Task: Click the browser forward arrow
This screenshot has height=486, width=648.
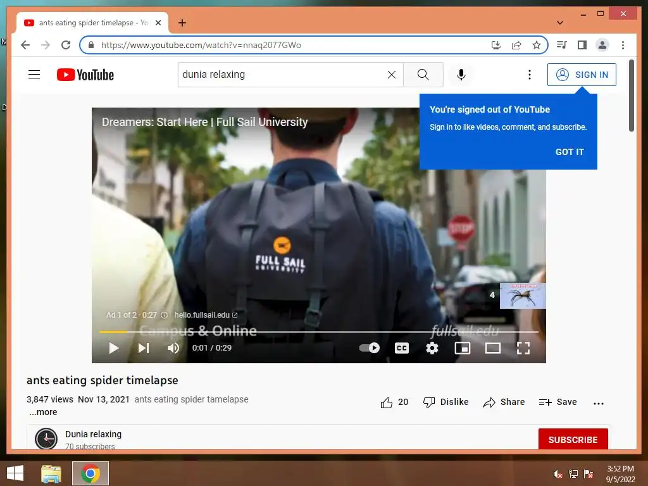Action: pyautogui.click(x=46, y=45)
